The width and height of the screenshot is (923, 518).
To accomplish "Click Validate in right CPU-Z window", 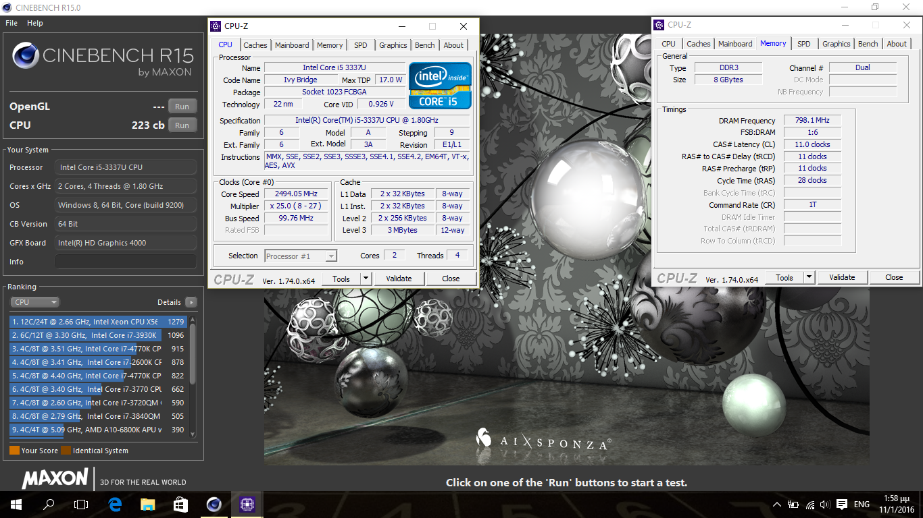I will coord(842,277).
